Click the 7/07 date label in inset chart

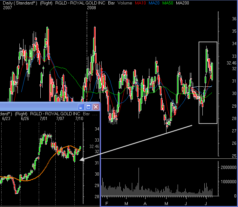[60, 118]
